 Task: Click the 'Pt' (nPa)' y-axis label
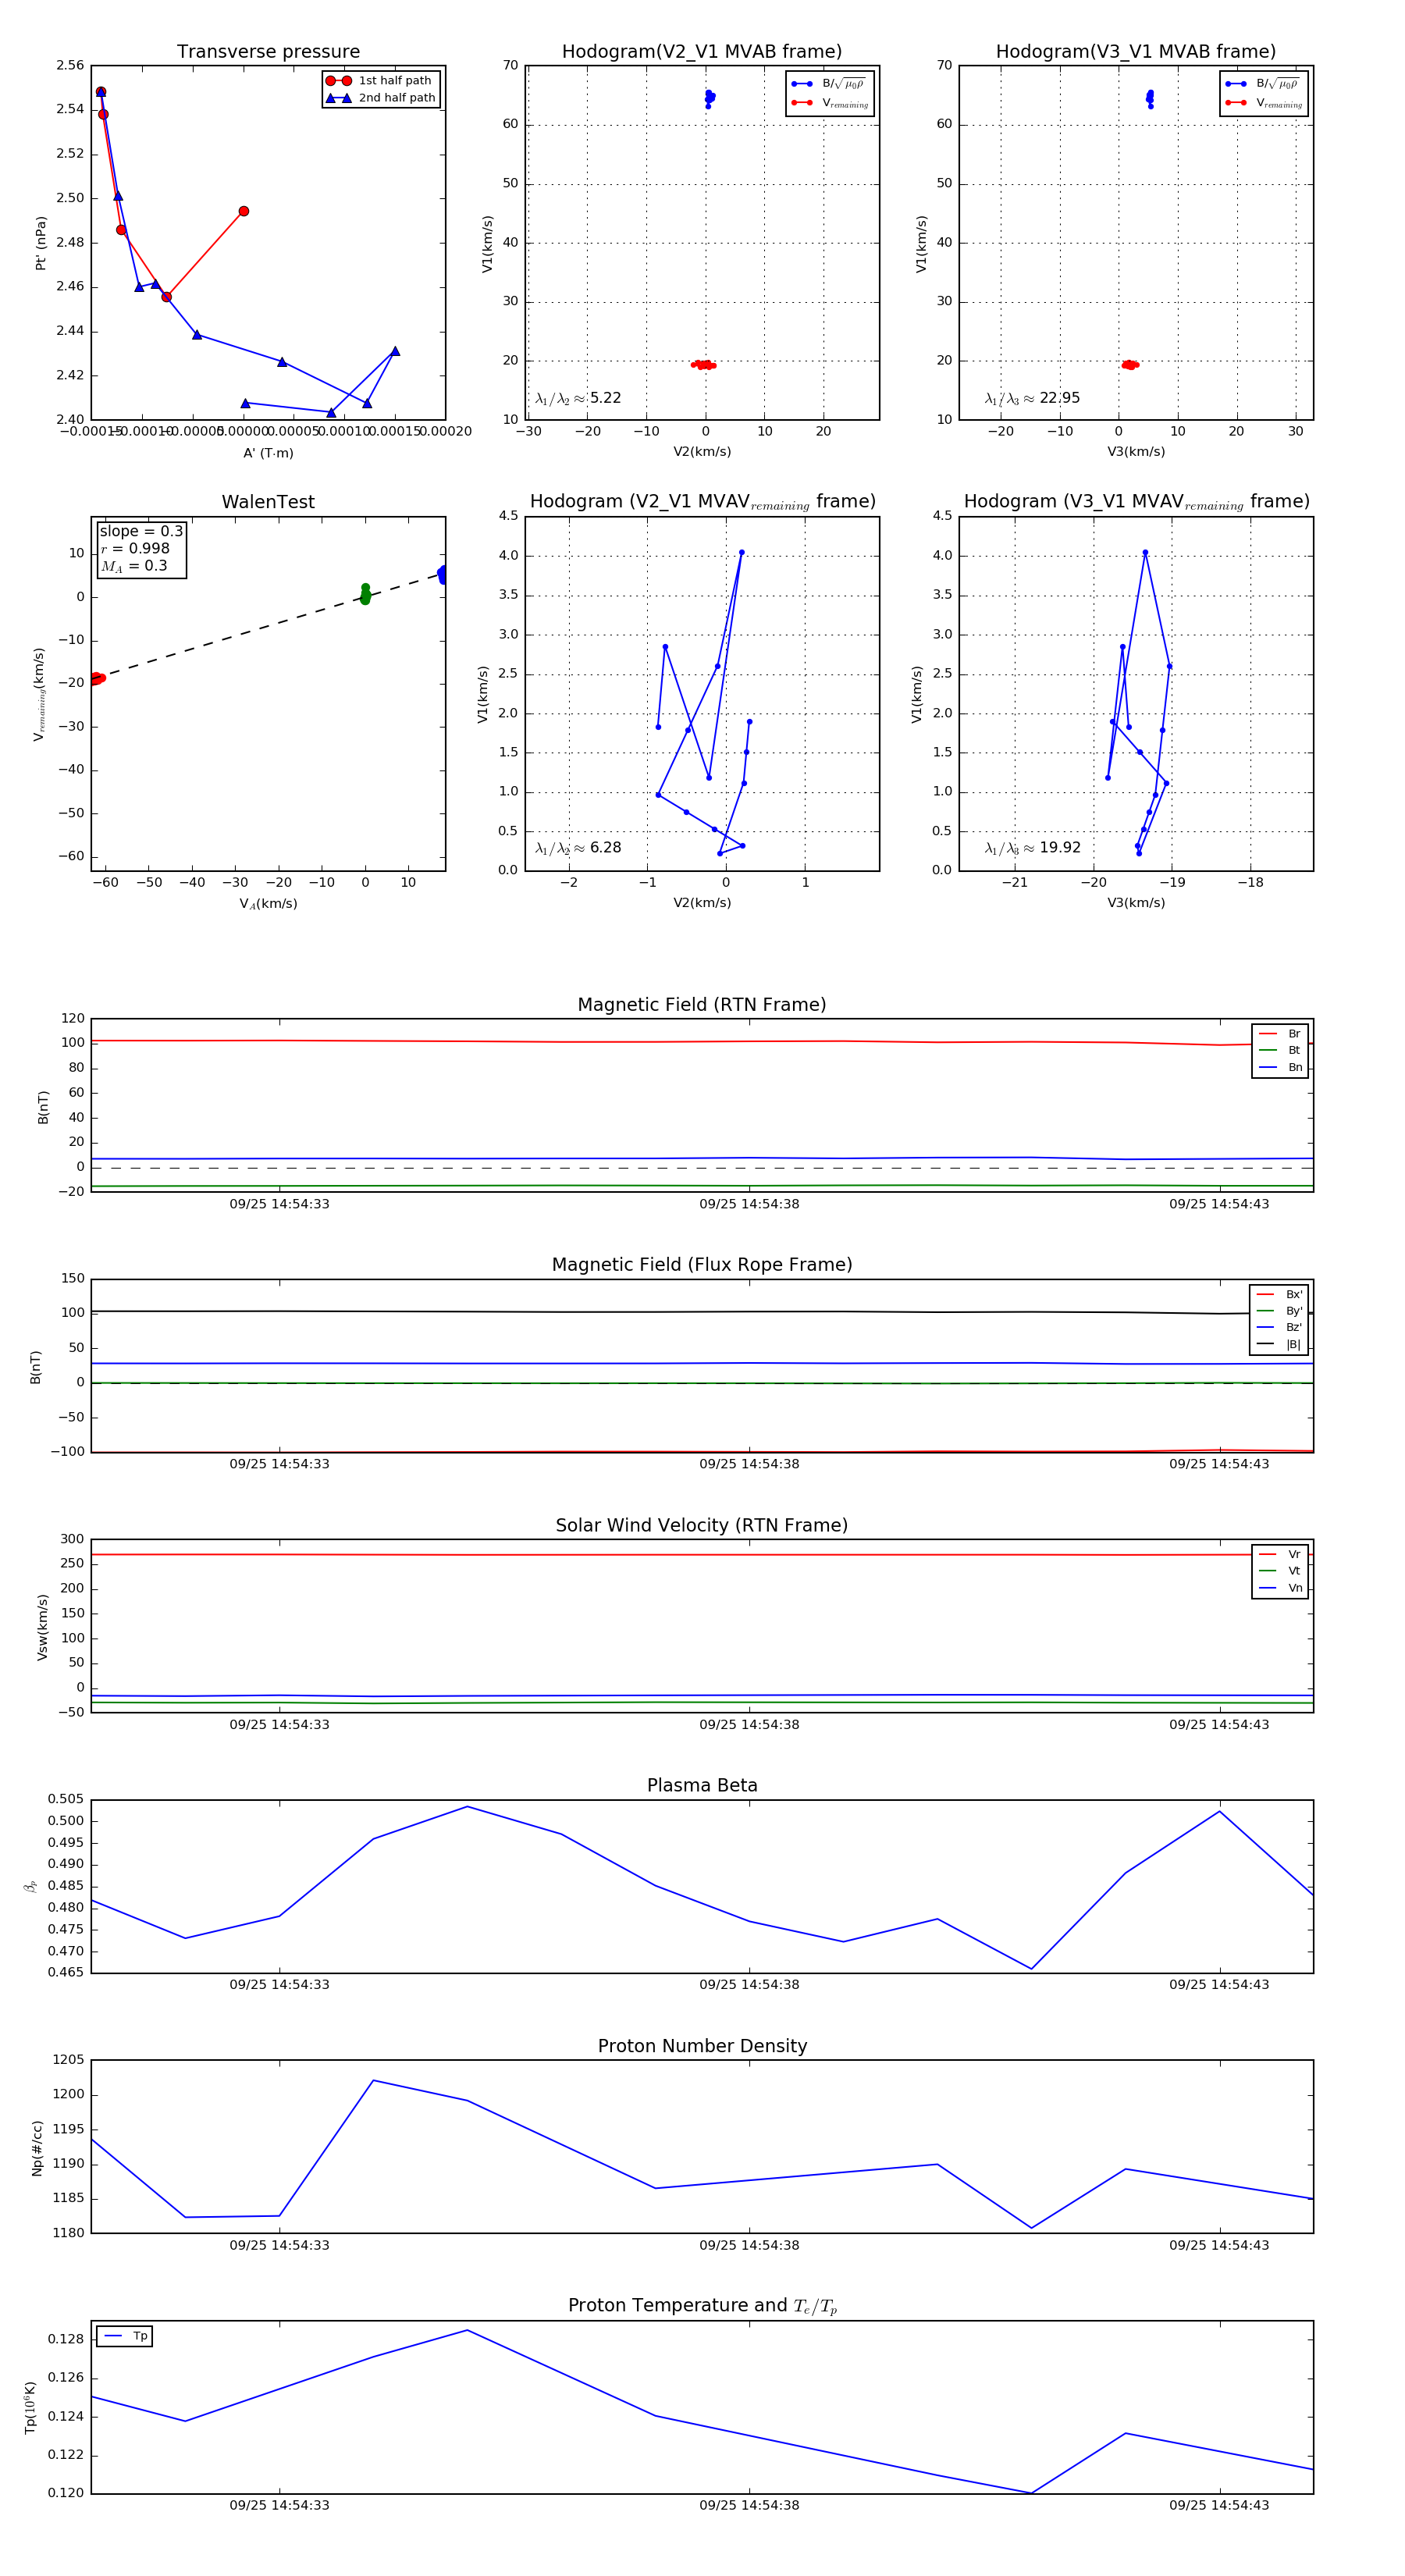pyautogui.click(x=41, y=243)
